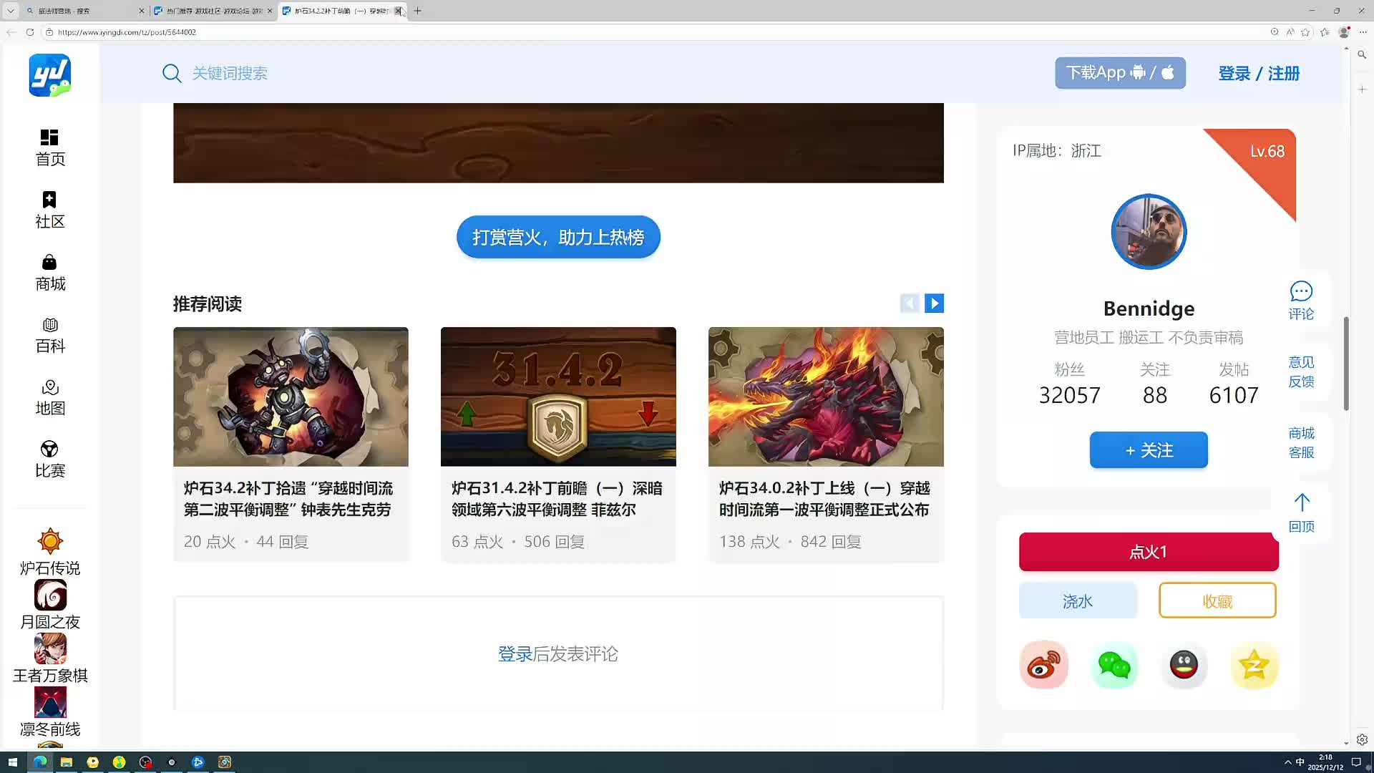Image resolution: width=1374 pixels, height=773 pixels.
Task: Toggle follow with the + 关注 button
Action: [x=1148, y=450]
